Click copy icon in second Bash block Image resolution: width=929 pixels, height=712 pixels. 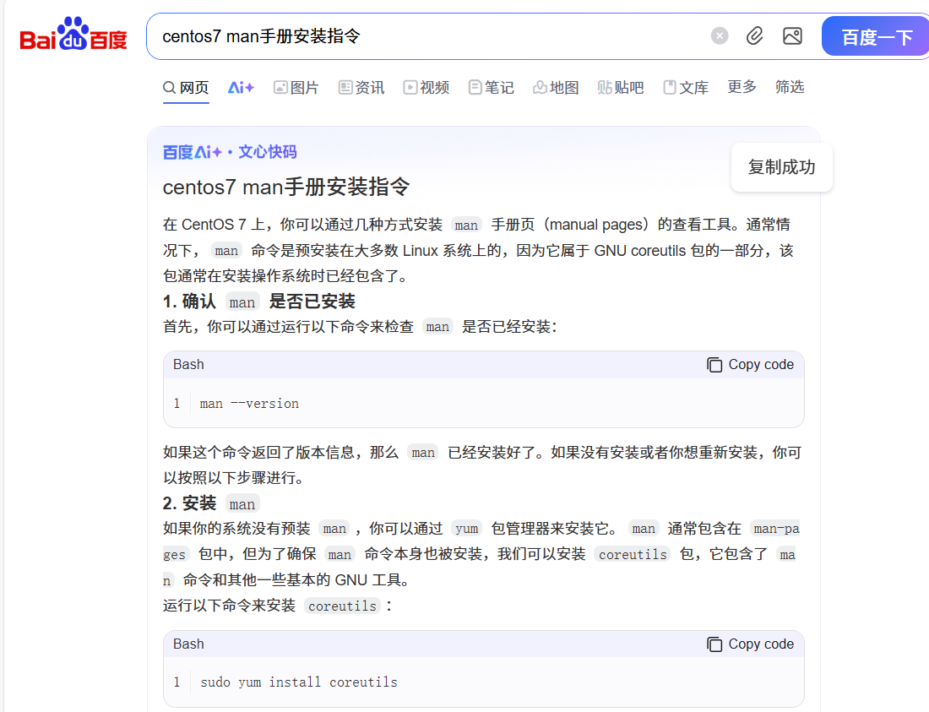714,644
